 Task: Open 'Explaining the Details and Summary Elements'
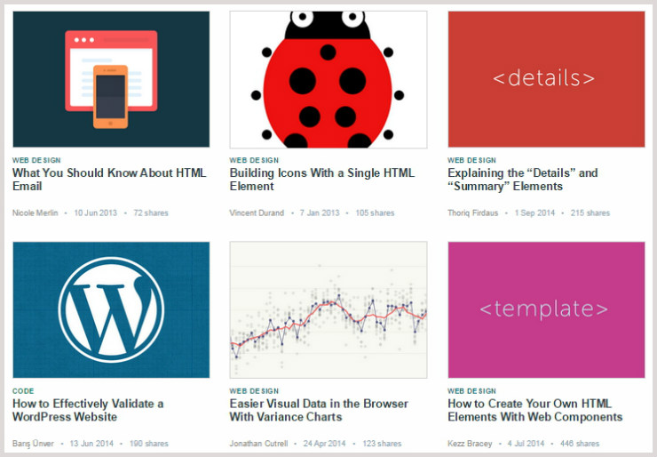click(523, 180)
